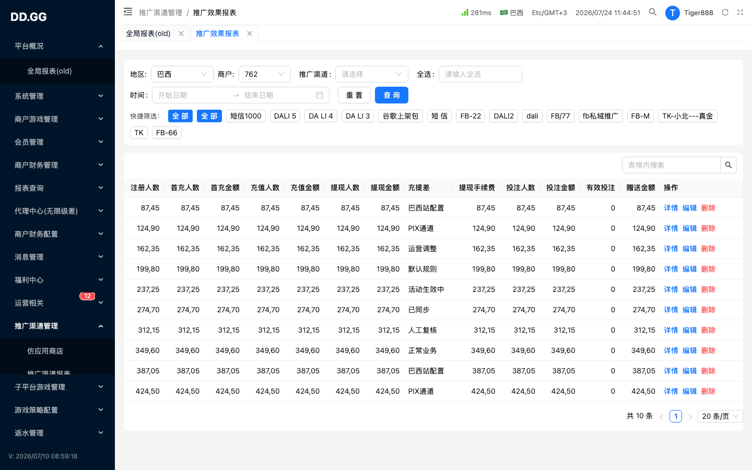Open 详情 for the 199,80 row
752x470 pixels.
click(x=671, y=269)
